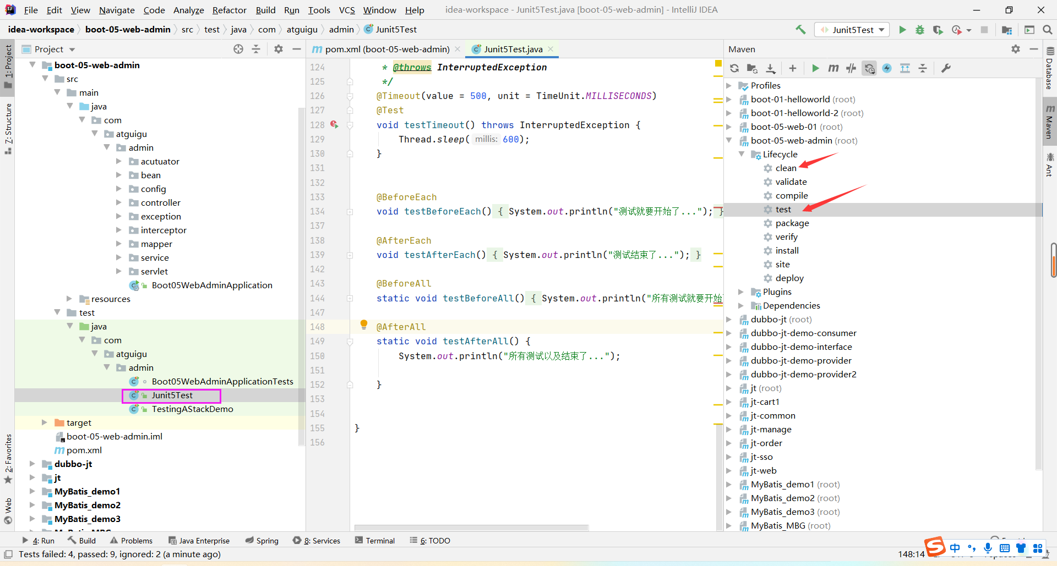1057x566 pixels.
Task: Reimport all Maven projects
Action: (x=734, y=68)
